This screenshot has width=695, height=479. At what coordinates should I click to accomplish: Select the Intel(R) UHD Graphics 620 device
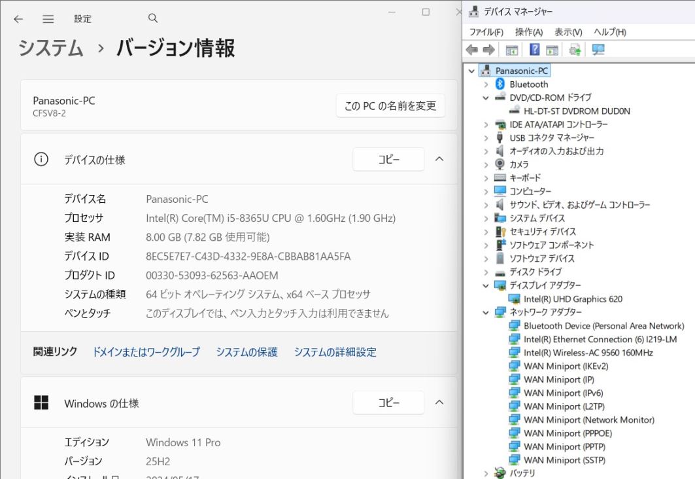[x=573, y=299]
